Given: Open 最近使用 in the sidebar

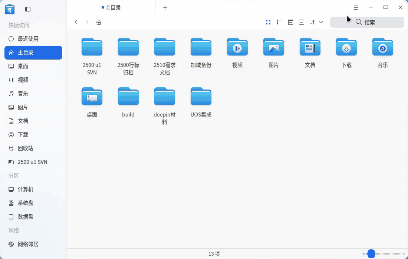Looking at the screenshot, I should [x=33, y=39].
